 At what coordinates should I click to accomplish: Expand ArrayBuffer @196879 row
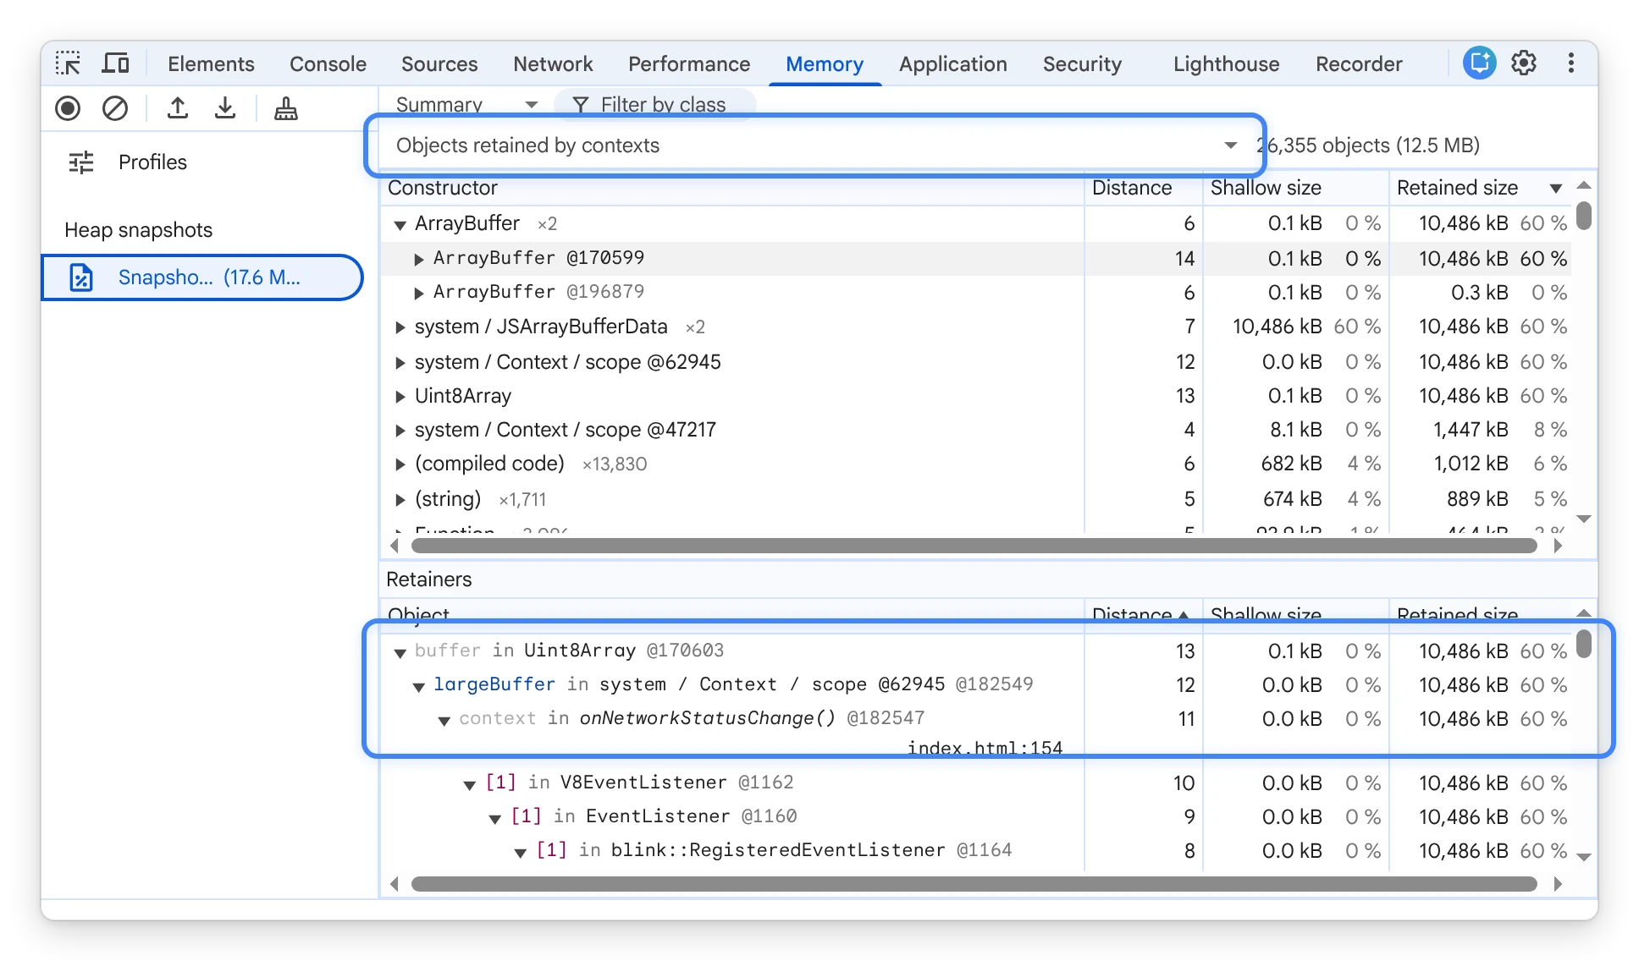coord(418,293)
